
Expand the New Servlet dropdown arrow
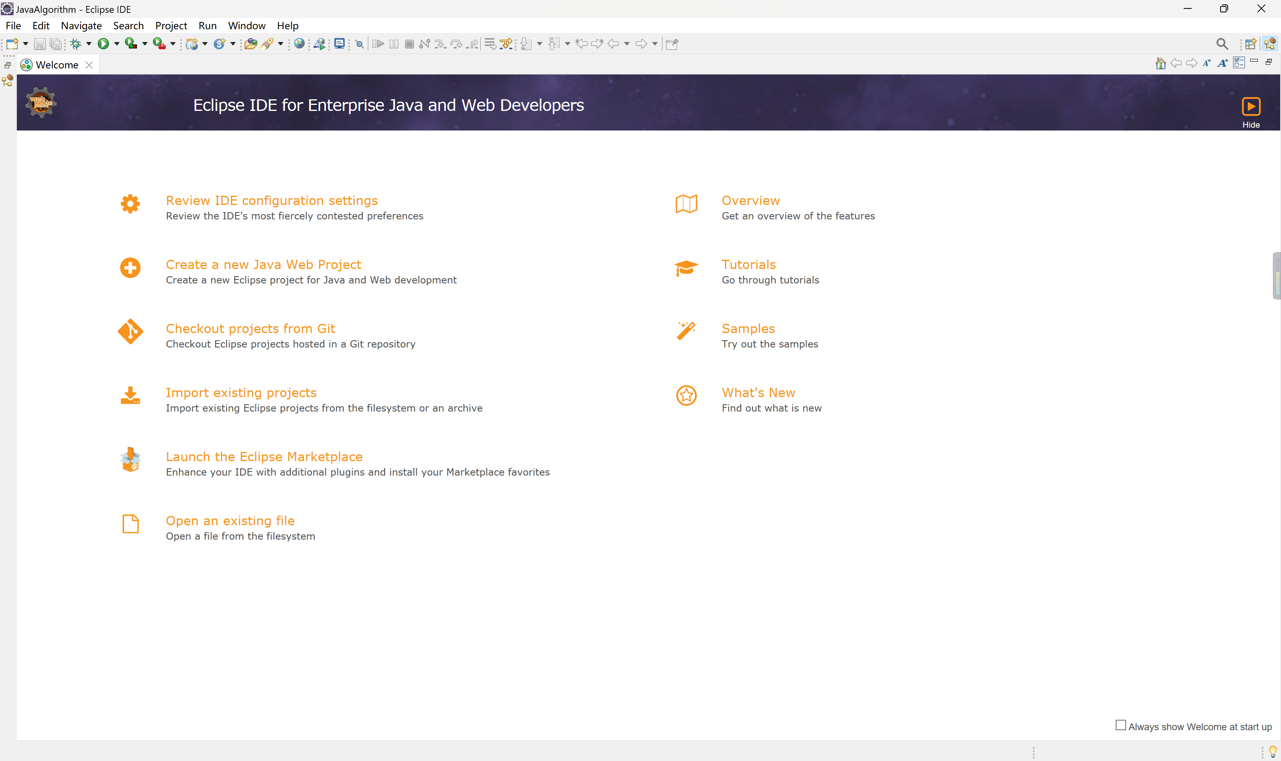click(x=233, y=44)
